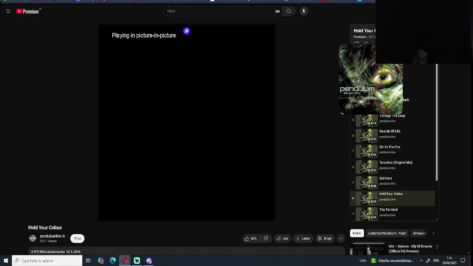This screenshot has height=266, width=473.
Task: Open the pendulumlive channel avatar
Action: click(33, 238)
